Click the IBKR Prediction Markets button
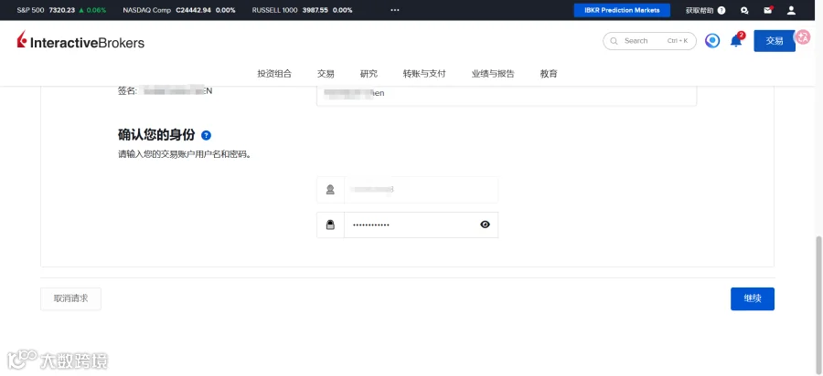823x376 pixels. [x=622, y=10]
